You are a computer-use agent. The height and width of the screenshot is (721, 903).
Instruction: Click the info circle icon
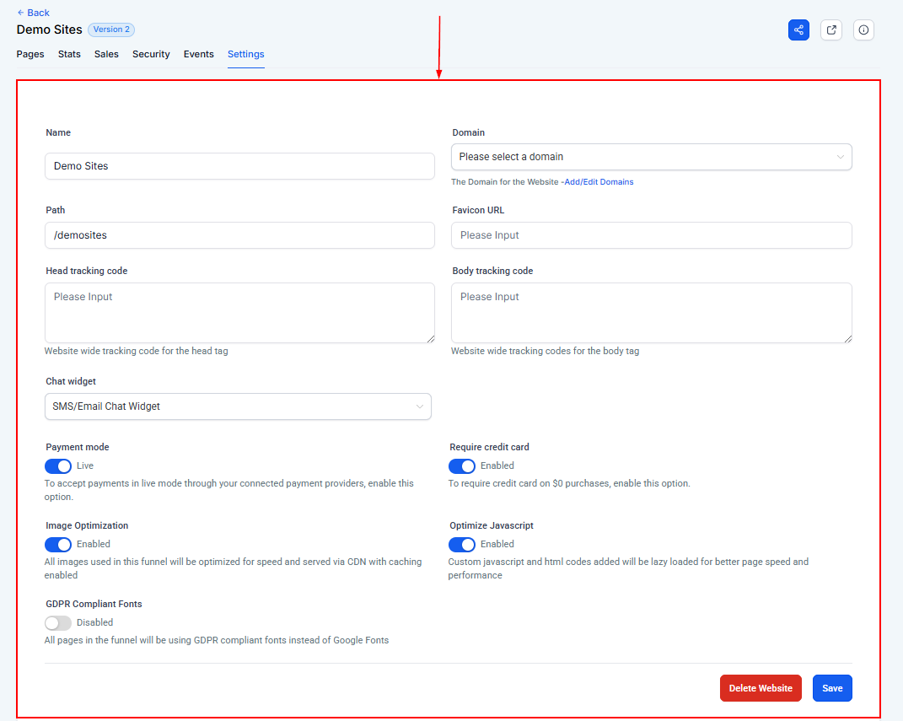863,30
